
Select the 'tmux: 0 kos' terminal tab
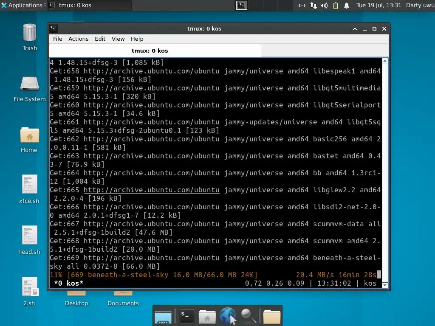[x=155, y=51]
